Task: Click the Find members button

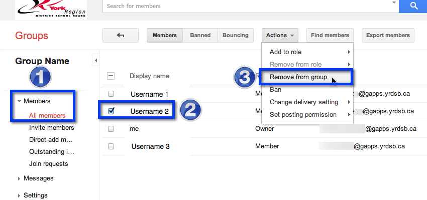Action: coord(330,35)
